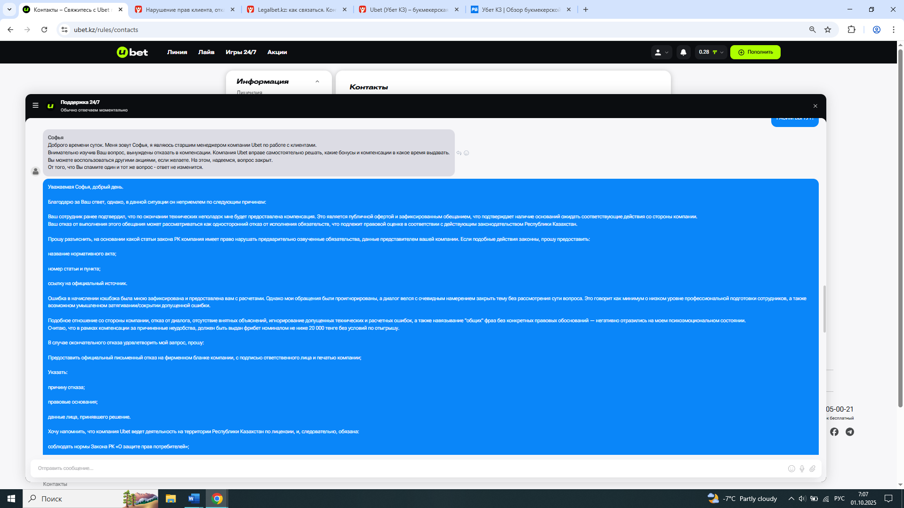The height and width of the screenshot is (508, 904).
Task: Click the reply arrow next to Sofia's message
Action: point(459,153)
